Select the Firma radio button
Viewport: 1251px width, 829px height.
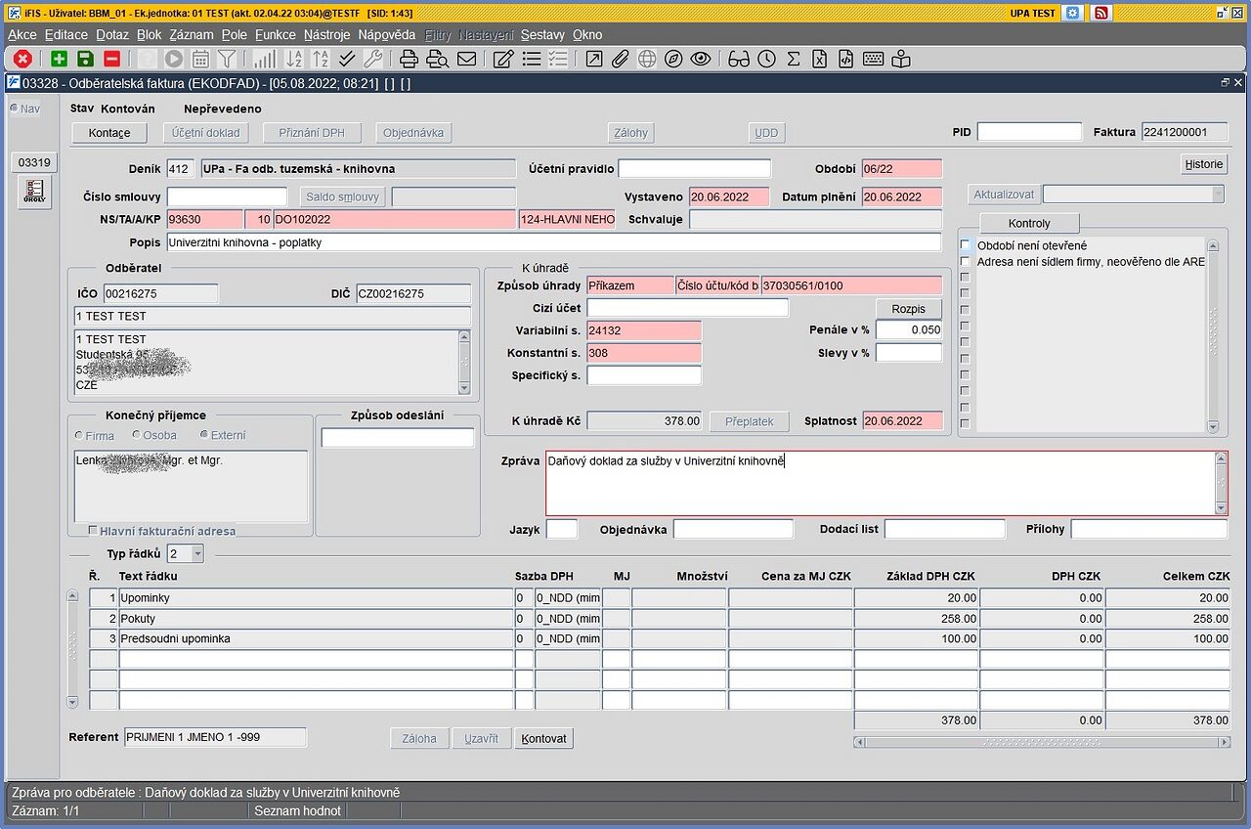coord(79,435)
